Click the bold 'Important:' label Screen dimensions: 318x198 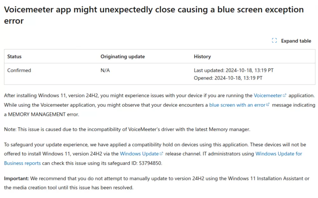(16, 178)
